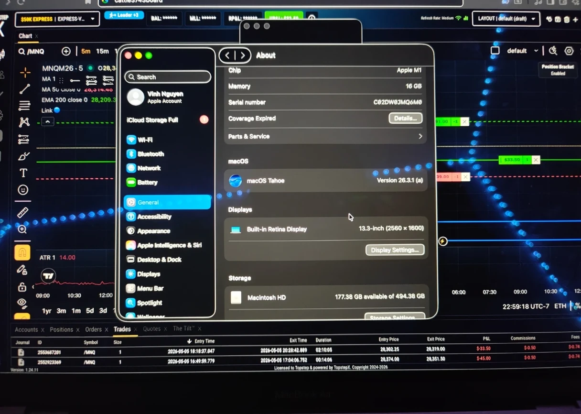Select the trend line drawing tool
This screenshot has width=581, height=414.
point(24,89)
